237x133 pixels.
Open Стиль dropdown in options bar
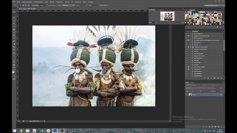click(68, 5)
